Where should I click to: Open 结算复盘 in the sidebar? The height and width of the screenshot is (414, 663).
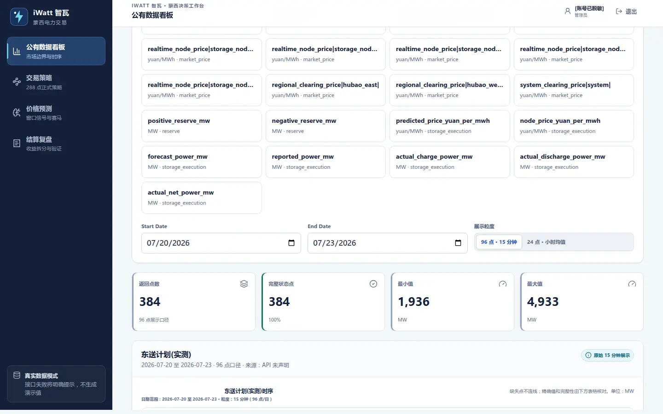(56, 144)
